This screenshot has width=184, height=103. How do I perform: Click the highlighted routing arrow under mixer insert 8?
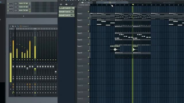click(35, 93)
